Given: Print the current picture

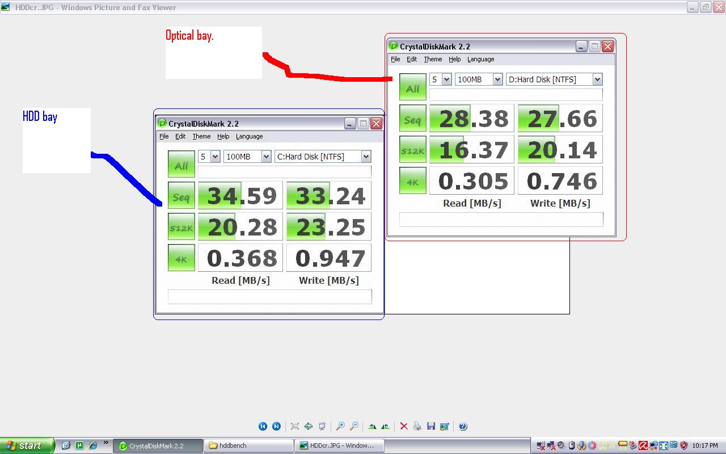Looking at the screenshot, I should 417,426.
